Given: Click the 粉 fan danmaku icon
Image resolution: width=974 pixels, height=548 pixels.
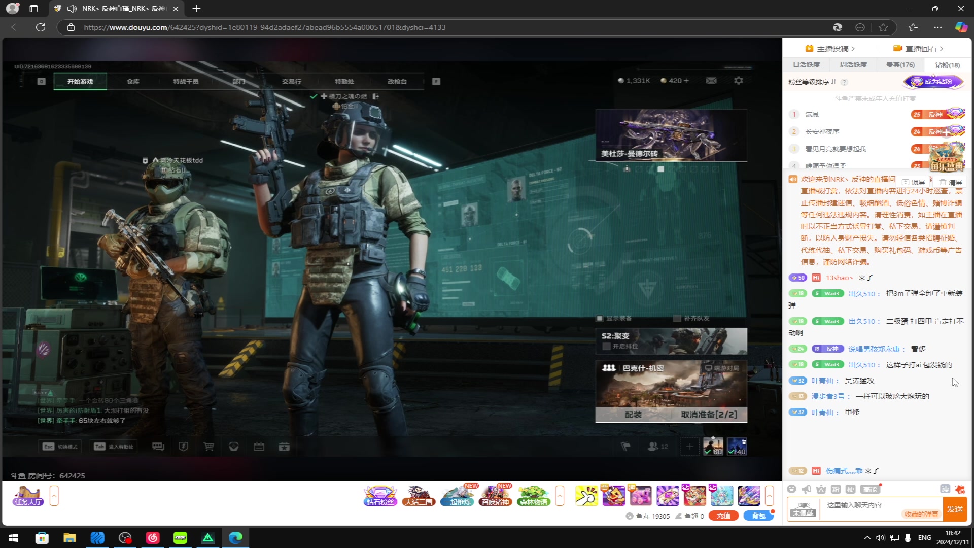Looking at the screenshot, I should (836, 489).
